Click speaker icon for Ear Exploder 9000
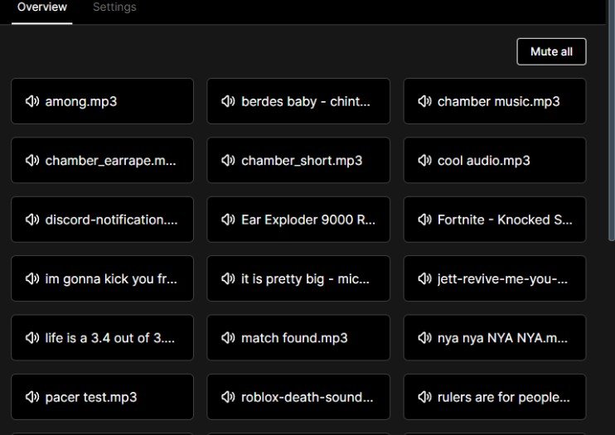Screen dimensions: 615x435 [228, 220]
